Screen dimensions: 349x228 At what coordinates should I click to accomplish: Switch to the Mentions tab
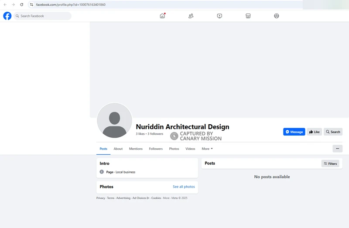[x=136, y=149]
